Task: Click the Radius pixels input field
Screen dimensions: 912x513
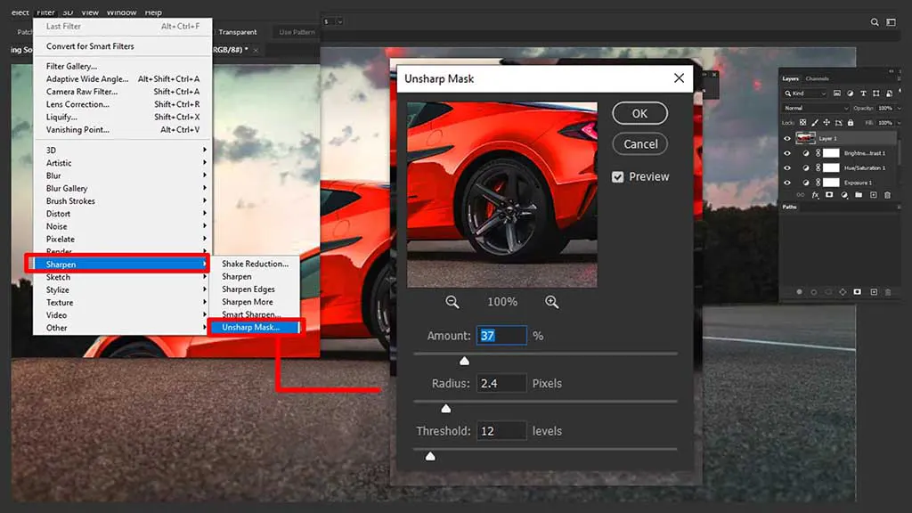Action: 501,383
